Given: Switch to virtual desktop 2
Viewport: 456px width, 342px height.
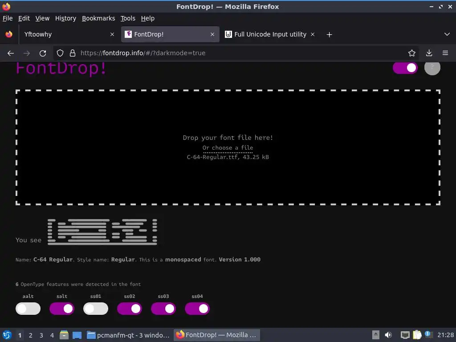Looking at the screenshot, I should (x=31, y=335).
